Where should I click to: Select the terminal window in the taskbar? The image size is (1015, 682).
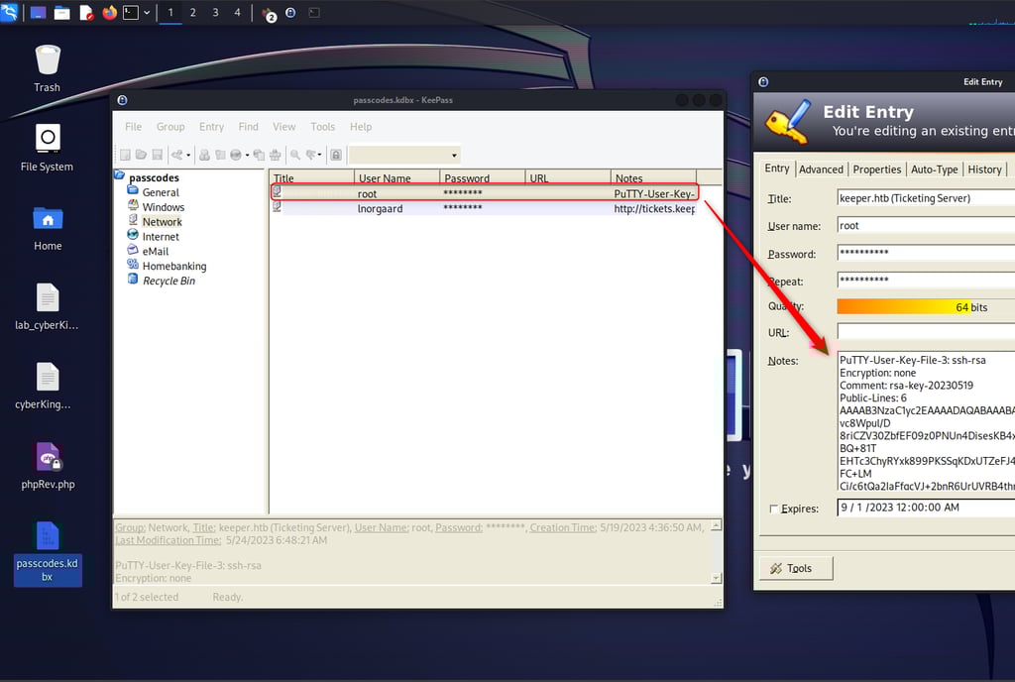314,12
